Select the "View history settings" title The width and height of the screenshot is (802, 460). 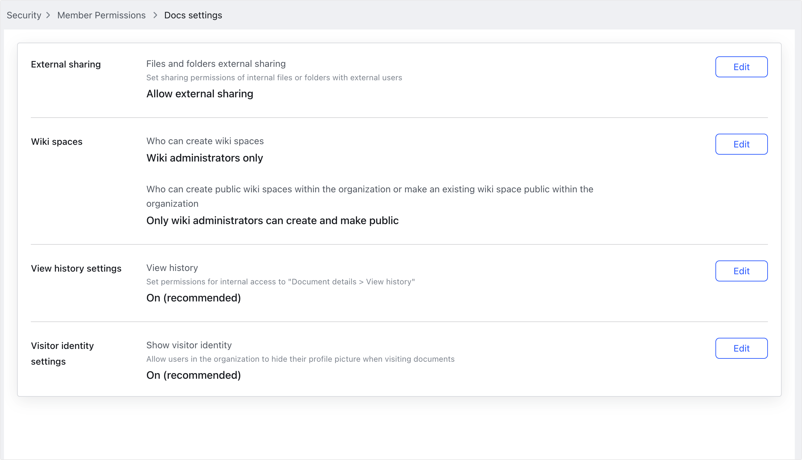(x=76, y=268)
